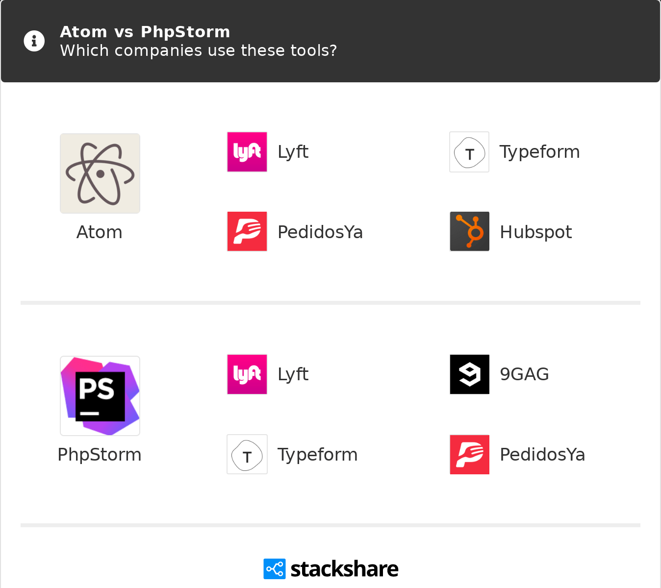Viewport: 661px width, 588px height.
Task: Open the 9GAG company link
Action: pos(524,374)
